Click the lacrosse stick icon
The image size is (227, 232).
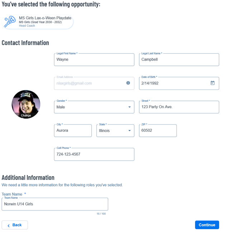coord(10,21)
